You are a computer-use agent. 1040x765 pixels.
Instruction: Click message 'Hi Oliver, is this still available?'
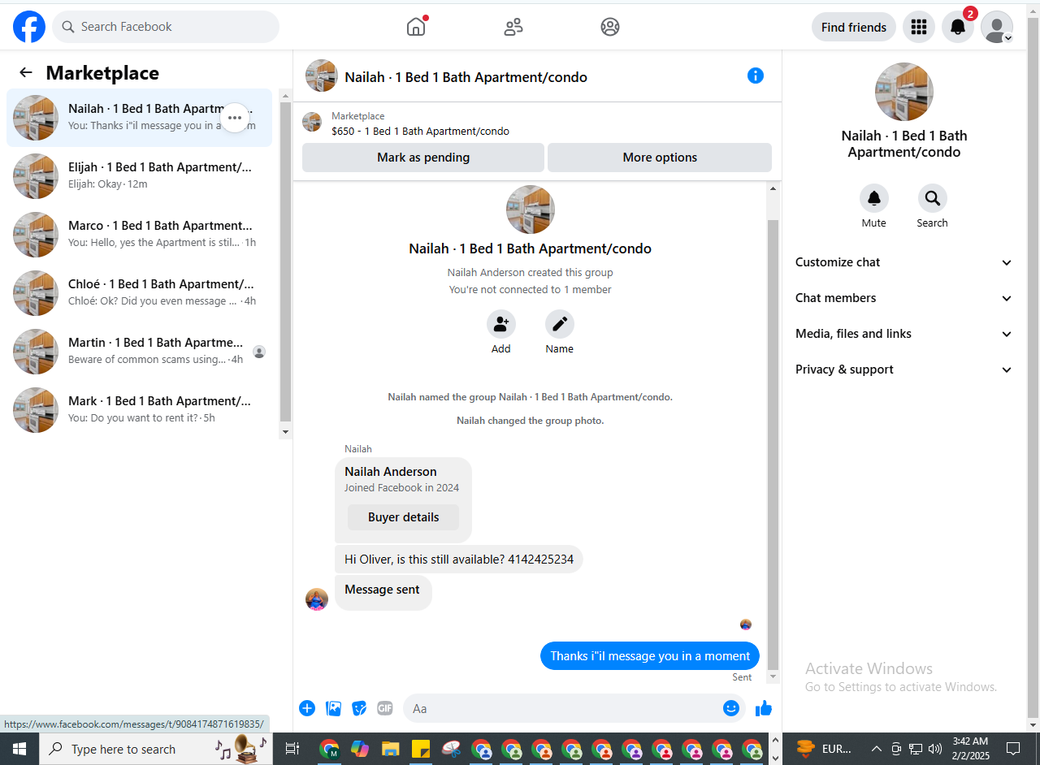(459, 560)
